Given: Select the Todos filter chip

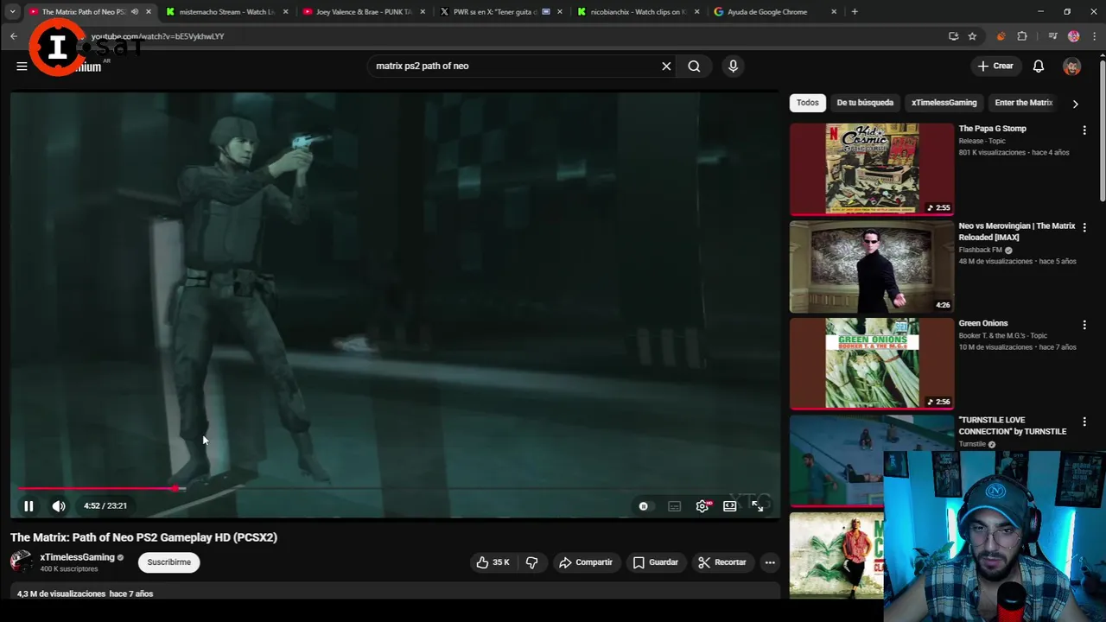Looking at the screenshot, I should tap(808, 103).
